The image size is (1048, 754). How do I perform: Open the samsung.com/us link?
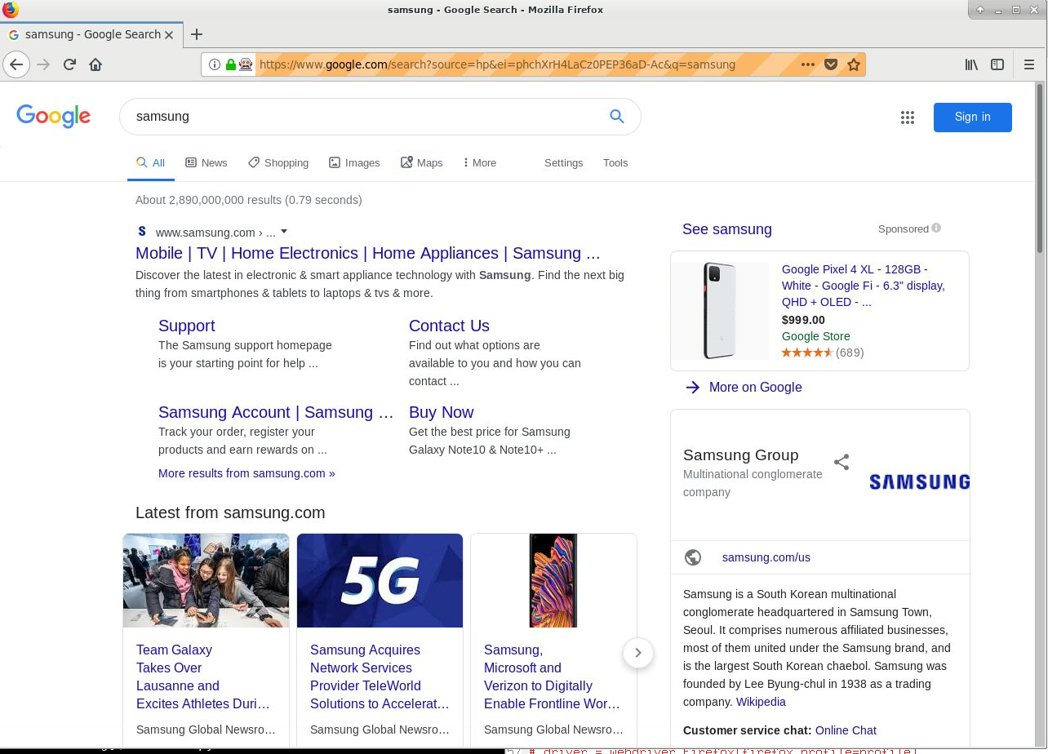766,557
